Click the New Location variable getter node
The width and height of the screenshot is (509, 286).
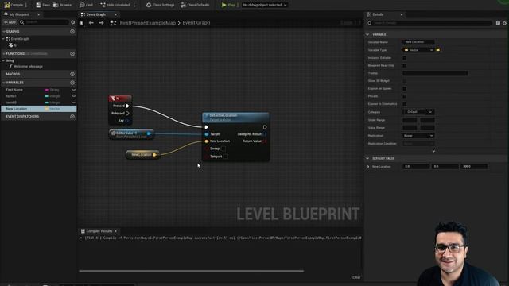click(142, 155)
